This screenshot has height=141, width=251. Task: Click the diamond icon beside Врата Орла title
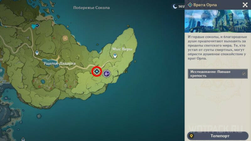190,5
